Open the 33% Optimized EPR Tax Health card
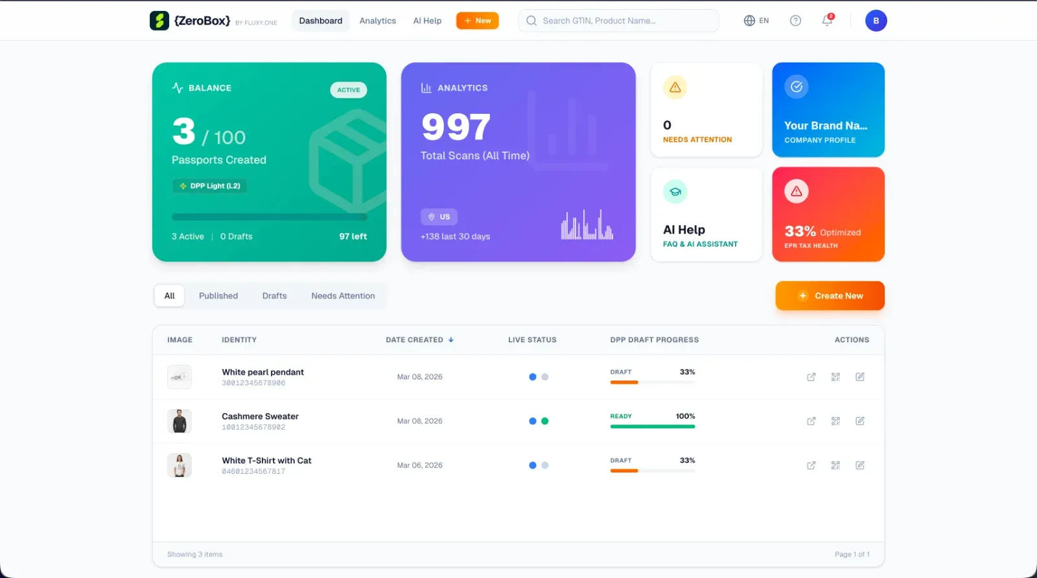Viewport: 1037px width, 578px height. coord(828,214)
